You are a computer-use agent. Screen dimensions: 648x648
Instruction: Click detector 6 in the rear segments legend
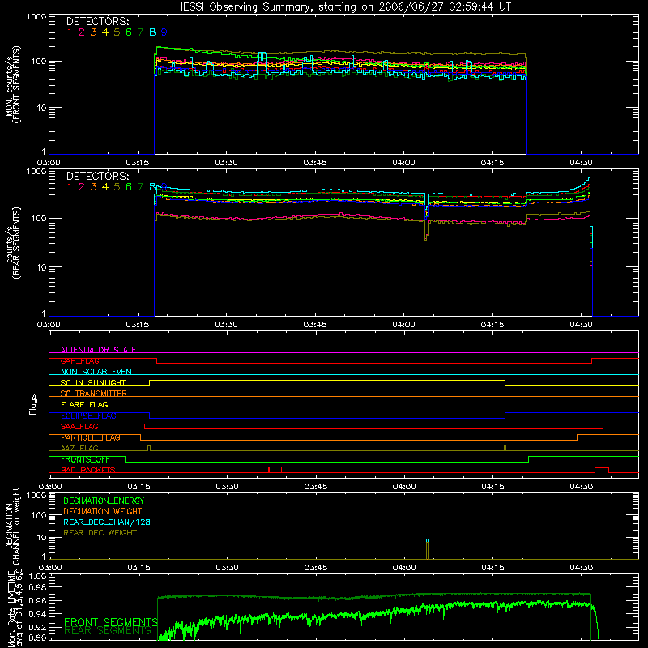coord(129,187)
